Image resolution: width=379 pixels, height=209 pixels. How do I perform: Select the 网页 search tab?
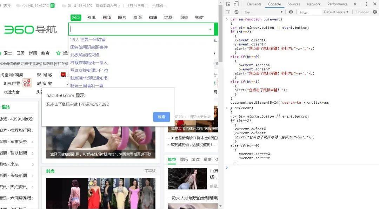[x=76, y=18]
